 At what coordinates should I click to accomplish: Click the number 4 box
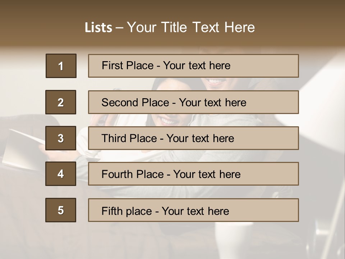(x=61, y=174)
